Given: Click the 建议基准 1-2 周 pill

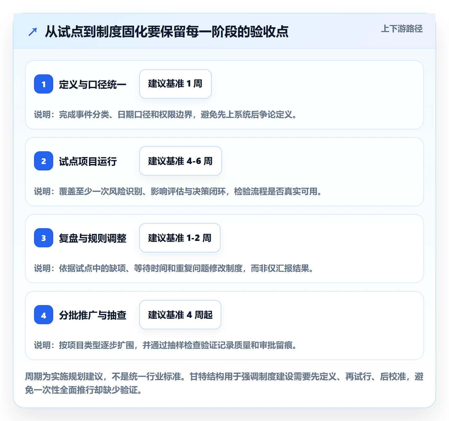Looking at the screenshot, I should point(180,238).
